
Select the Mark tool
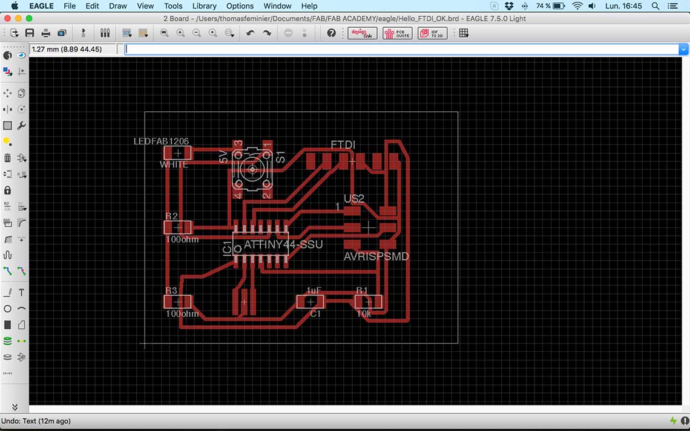pos(21,71)
